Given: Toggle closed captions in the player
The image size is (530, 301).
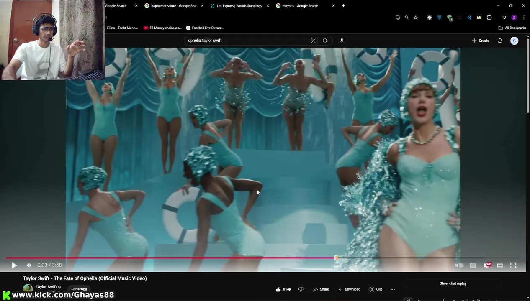Looking at the screenshot, I should 473,265.
